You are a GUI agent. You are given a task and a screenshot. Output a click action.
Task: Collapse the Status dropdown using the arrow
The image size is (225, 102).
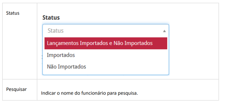tap(164, 31)
